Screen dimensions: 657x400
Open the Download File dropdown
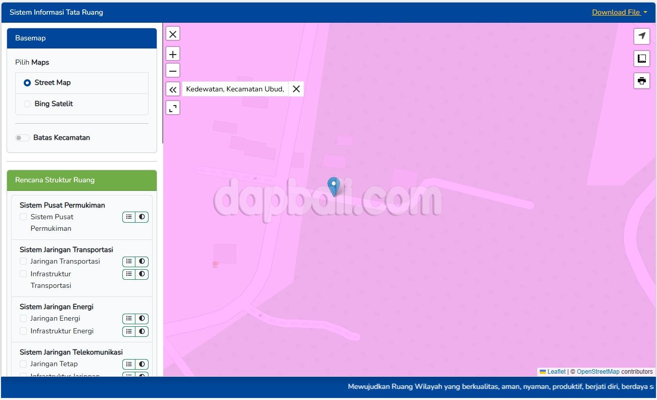619,12
